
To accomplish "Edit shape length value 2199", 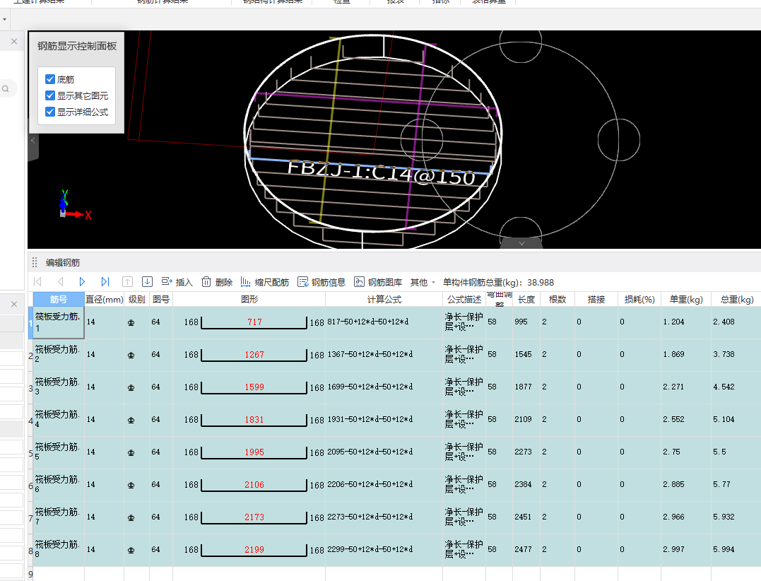I will [254, 549].
